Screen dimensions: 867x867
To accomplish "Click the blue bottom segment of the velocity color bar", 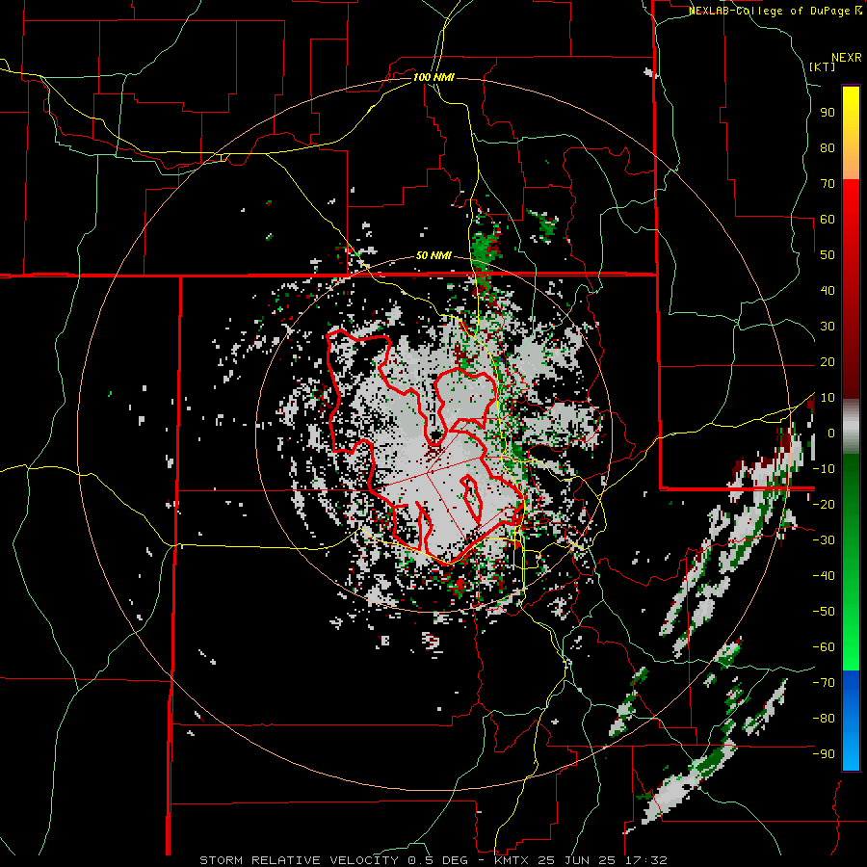I will click(851, 721).
